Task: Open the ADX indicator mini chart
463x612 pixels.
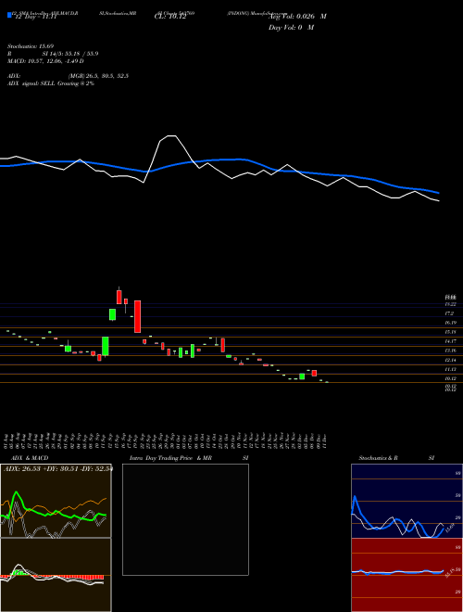Action: 56,501
